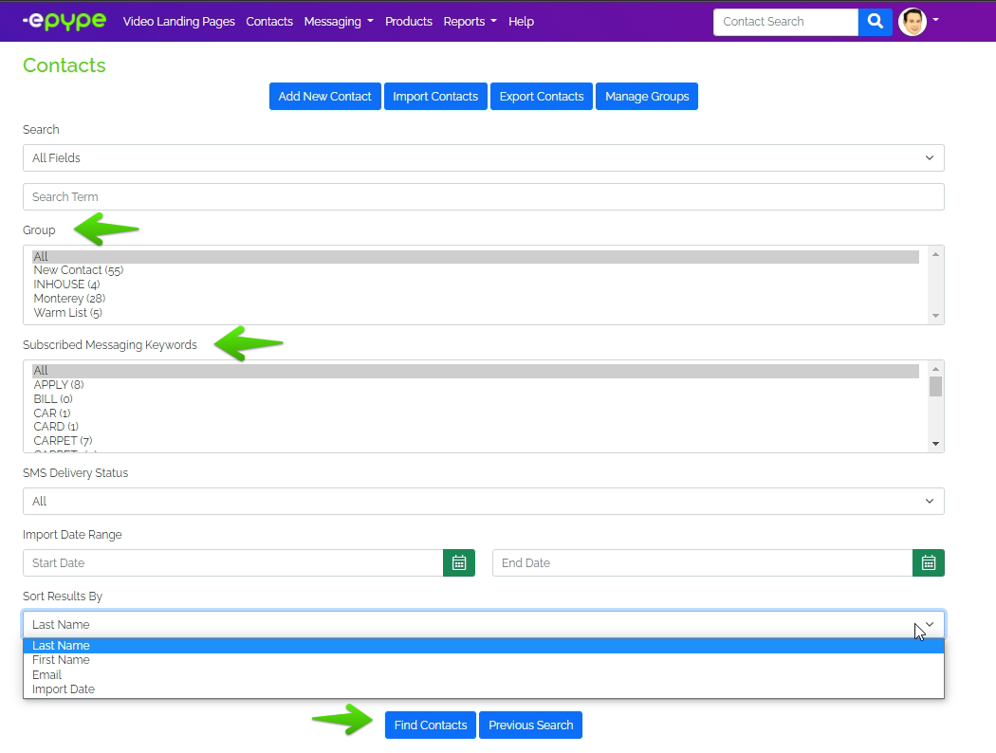996x753 pixels.
Task: Open the SMS Delivery Status dropdown
Action: tap(484, 502)
